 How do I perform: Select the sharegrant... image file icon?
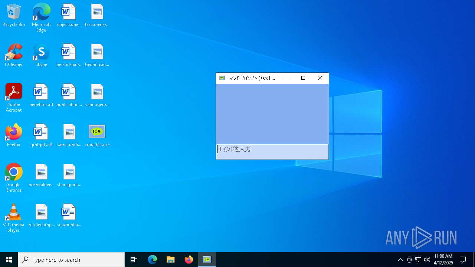point(69,176)
